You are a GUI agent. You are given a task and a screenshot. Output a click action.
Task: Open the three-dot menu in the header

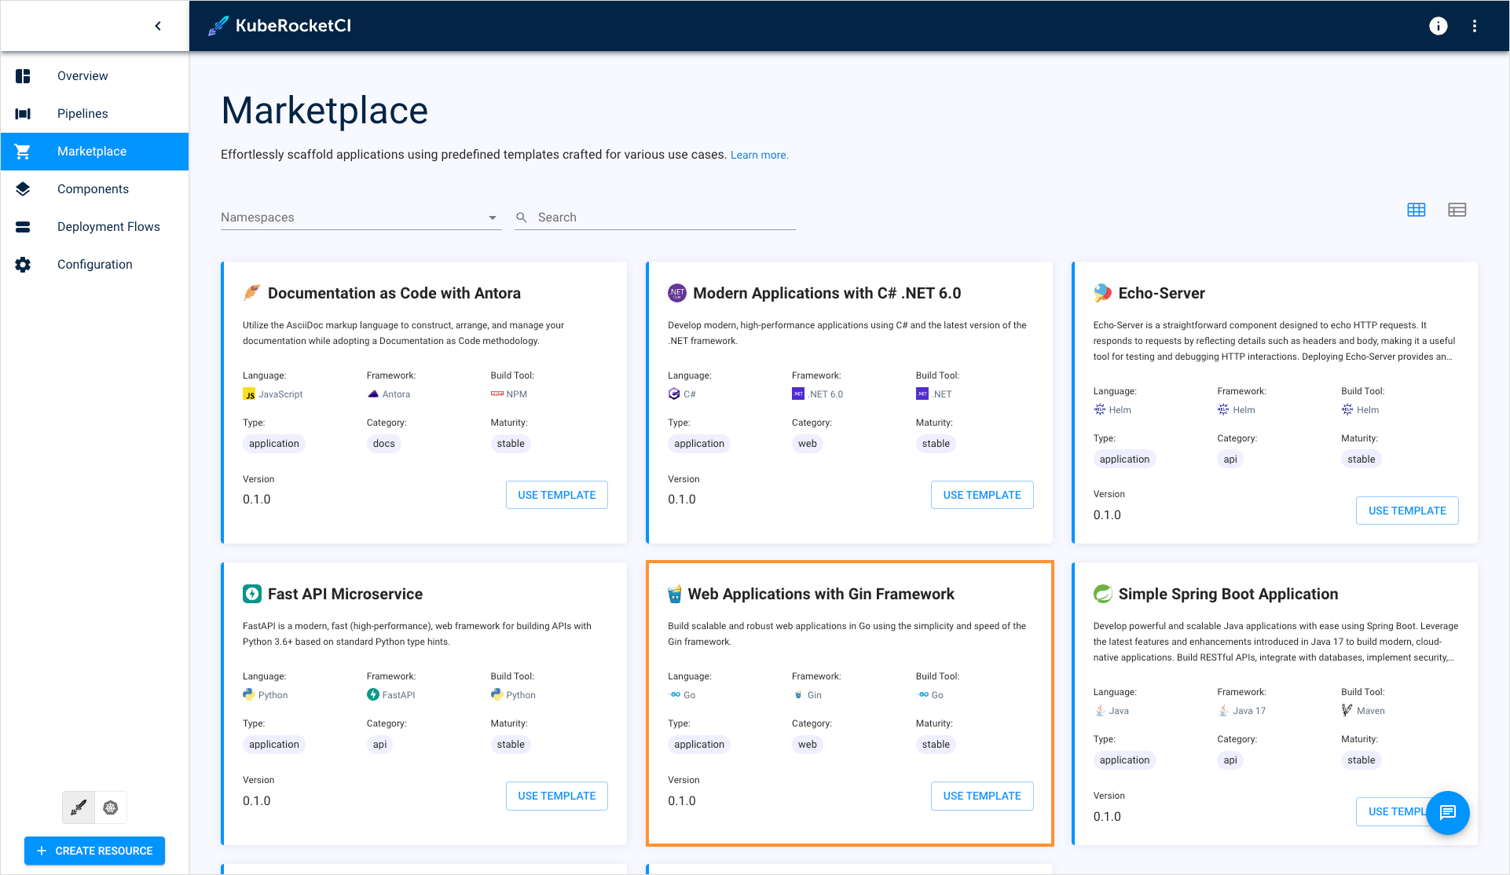tap(1475, 26)
